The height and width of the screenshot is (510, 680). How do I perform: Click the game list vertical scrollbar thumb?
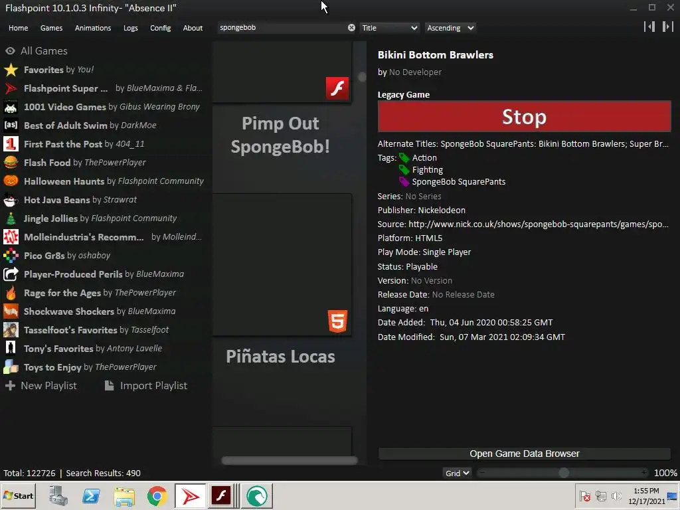tap(362, 77)
